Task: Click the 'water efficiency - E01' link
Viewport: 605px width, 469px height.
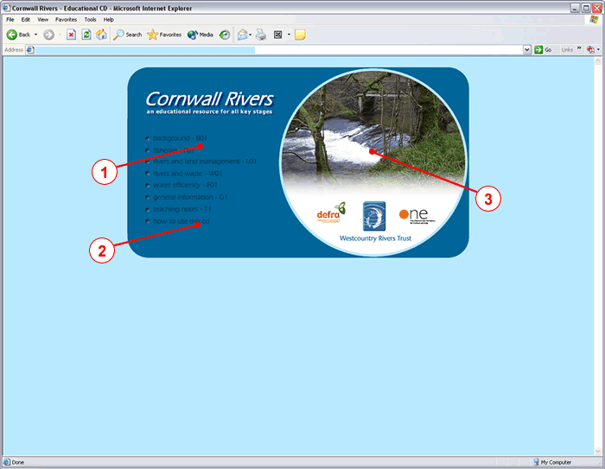Action: tap(185, 185)
